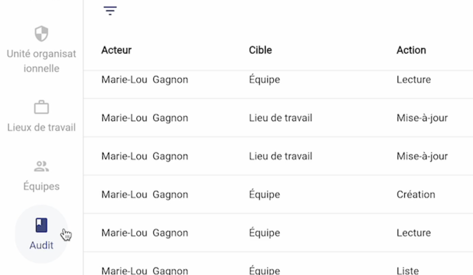Go to Lieux de travail section
The image size is (473, 275).
pos(41,128)
